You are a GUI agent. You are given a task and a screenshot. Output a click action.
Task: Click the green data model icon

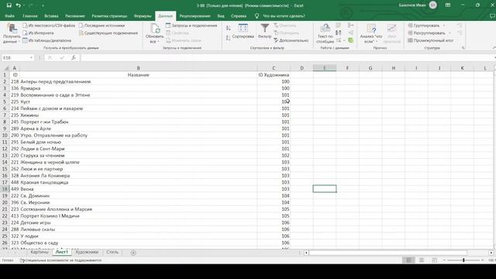coord(350,40)
